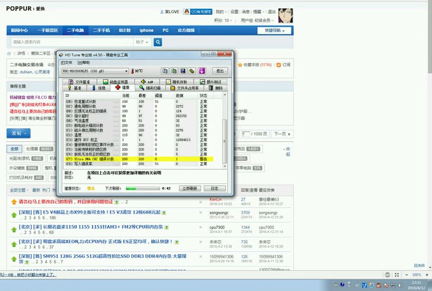Screen dimensions: 432x291
Task: Click the shield security tray icon
Action: coord(371,285)
